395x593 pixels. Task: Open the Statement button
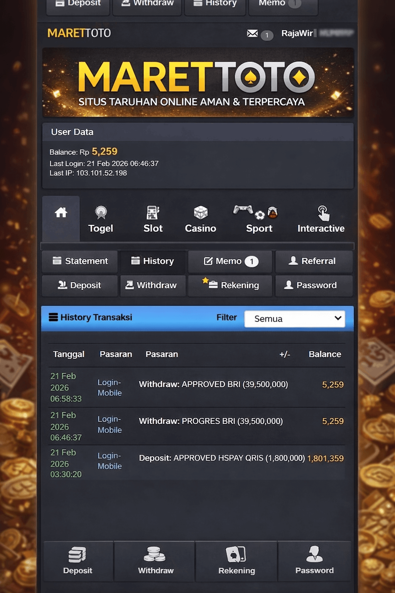click(x=80, y=261)
